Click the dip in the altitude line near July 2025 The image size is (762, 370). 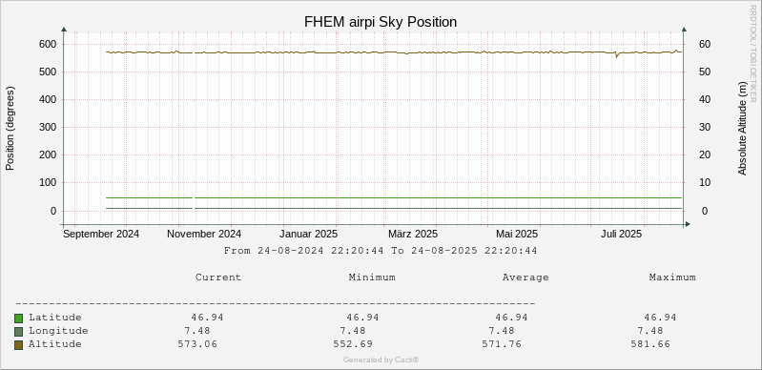[x=616, y=56]
